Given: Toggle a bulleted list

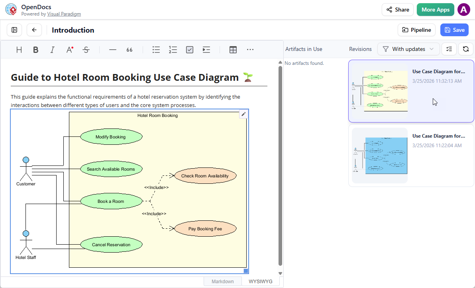Looking at the screenshot, I should [x=156, y=49].
